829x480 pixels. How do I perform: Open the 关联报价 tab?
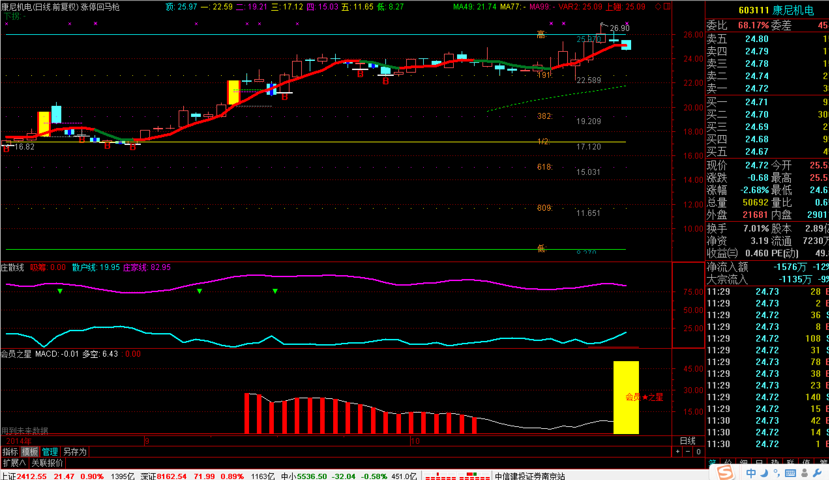tap(47, 463)
